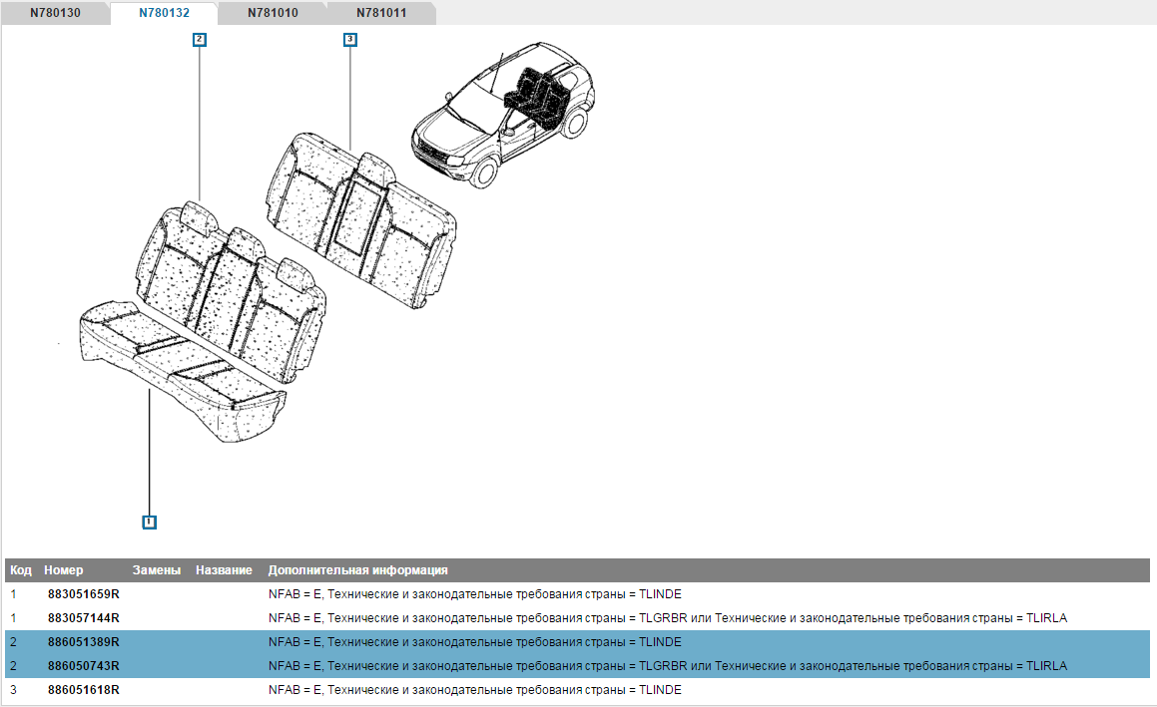Open part number 883057144R
Viewport: 1157px width, 707px height.
(84, 618)
